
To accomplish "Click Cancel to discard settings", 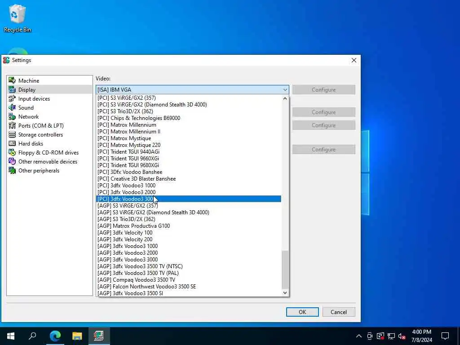I will point(339,312).
